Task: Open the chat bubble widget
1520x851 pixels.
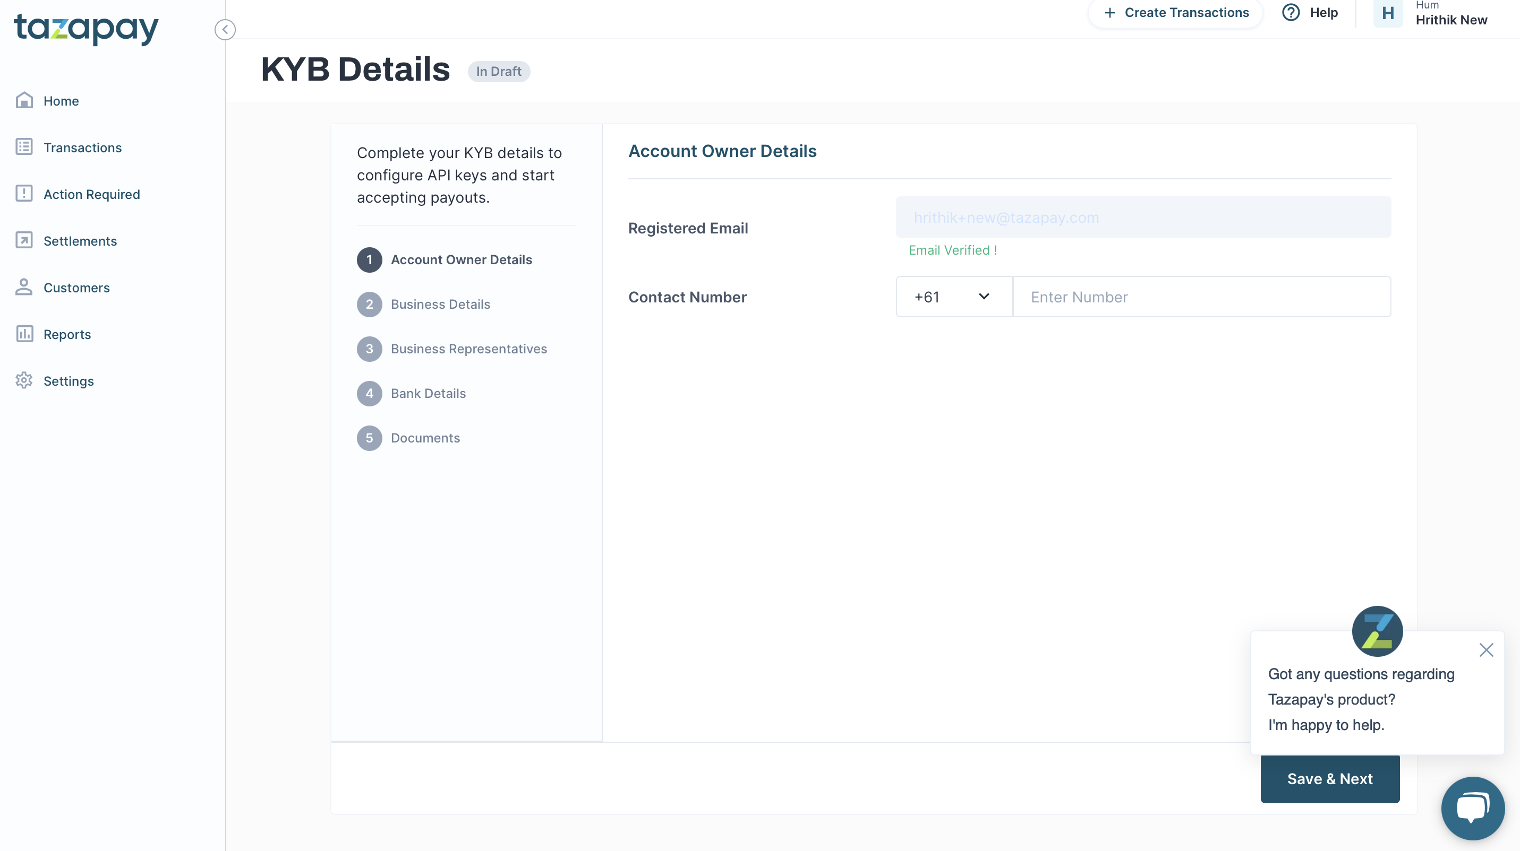Action: pyautogui.click(x=1472, y=808)
